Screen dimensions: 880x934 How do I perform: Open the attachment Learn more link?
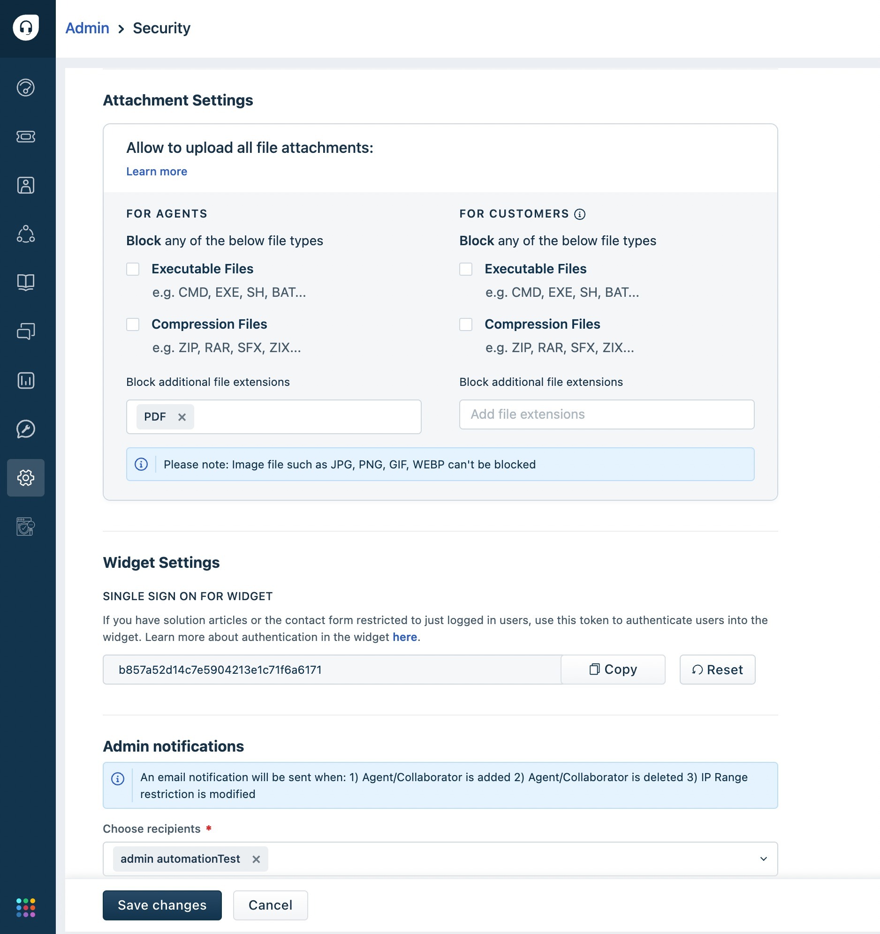click(157, 172)
